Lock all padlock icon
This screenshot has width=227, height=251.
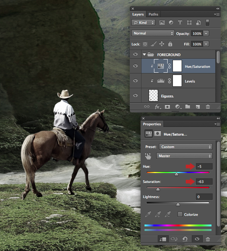pos(170,44)
